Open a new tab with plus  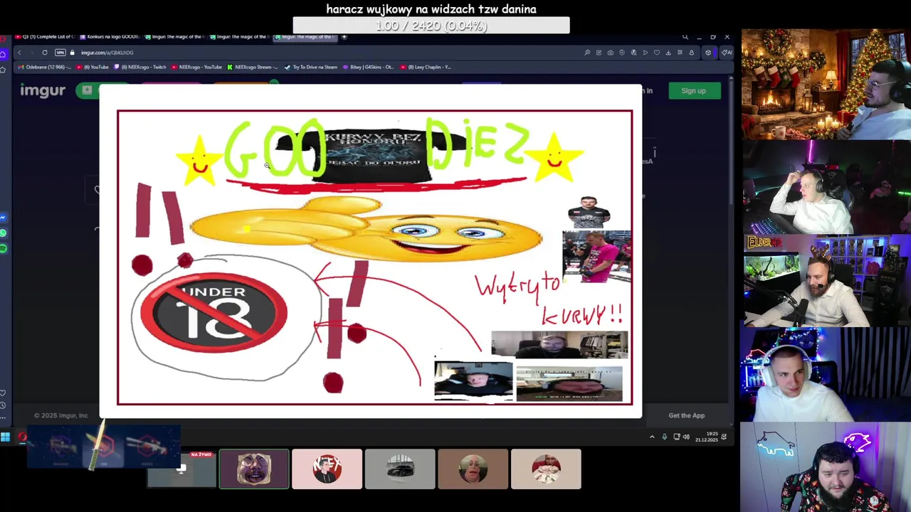(x=344, y=37)
